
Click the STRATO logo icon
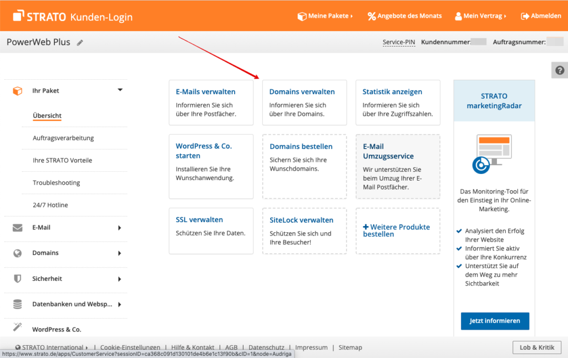(18, 16)
